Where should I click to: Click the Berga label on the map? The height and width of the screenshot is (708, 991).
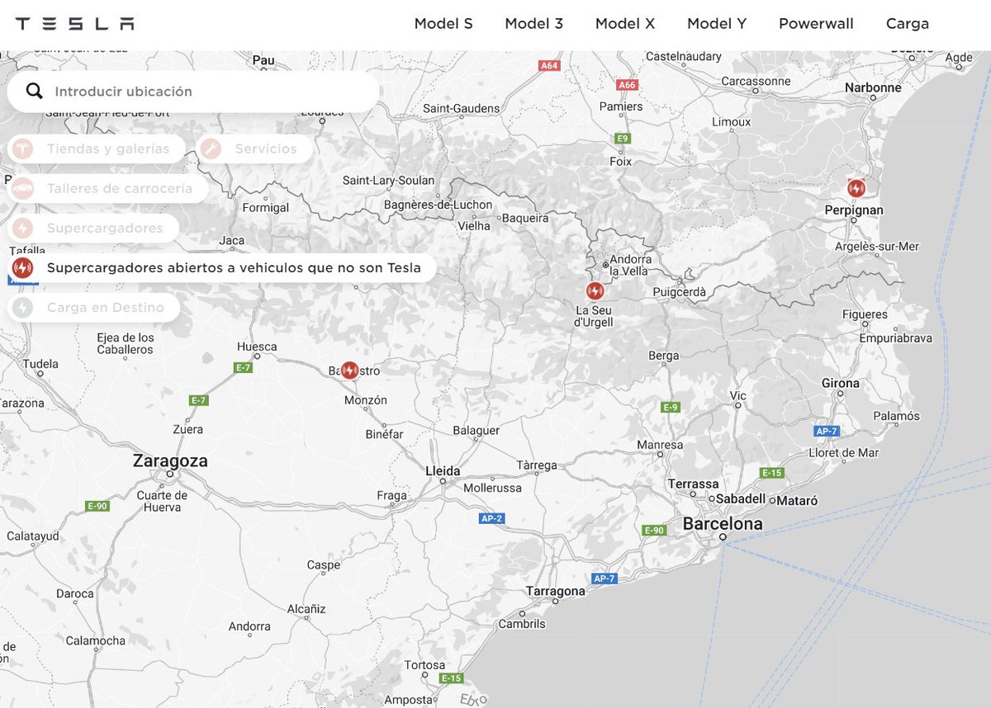(664, 356)
